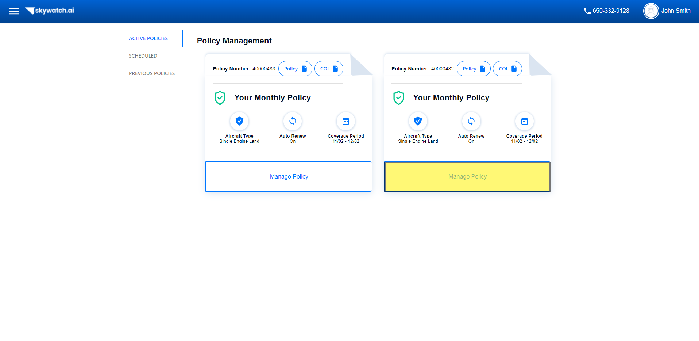Click the phone icon in header

587,11
